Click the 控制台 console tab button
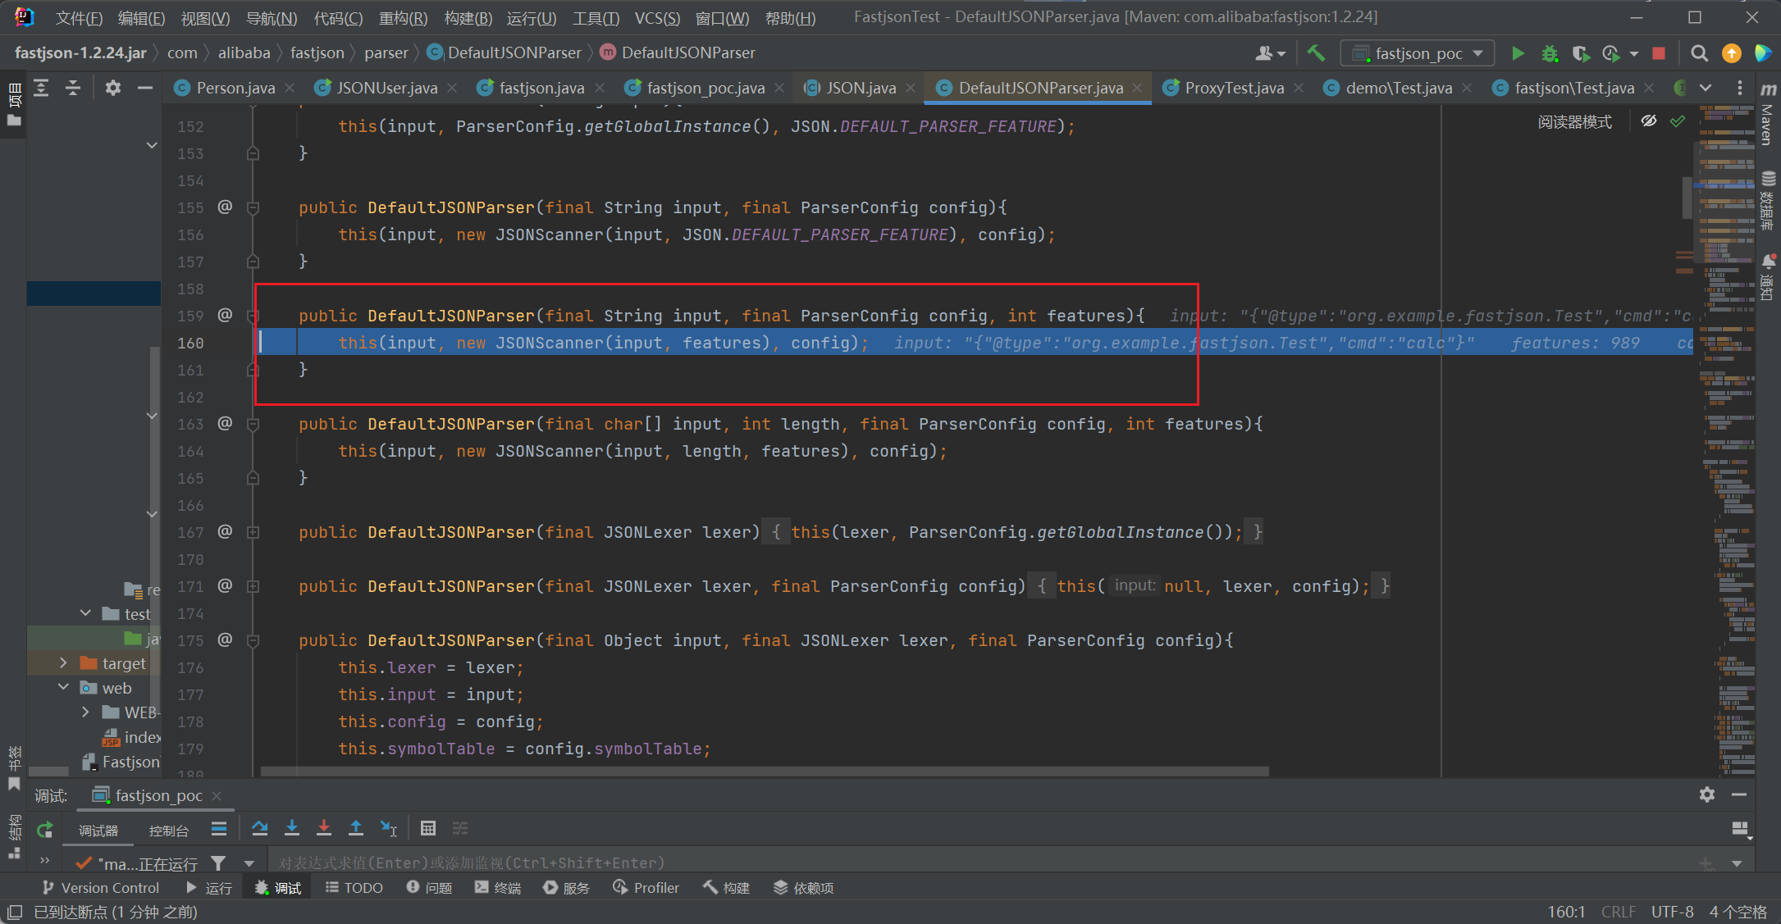 (x=168, y=831)
